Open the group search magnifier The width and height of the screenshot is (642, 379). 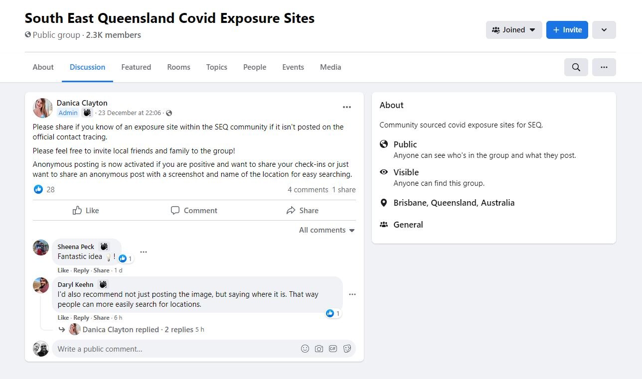(x=576, y=67)
